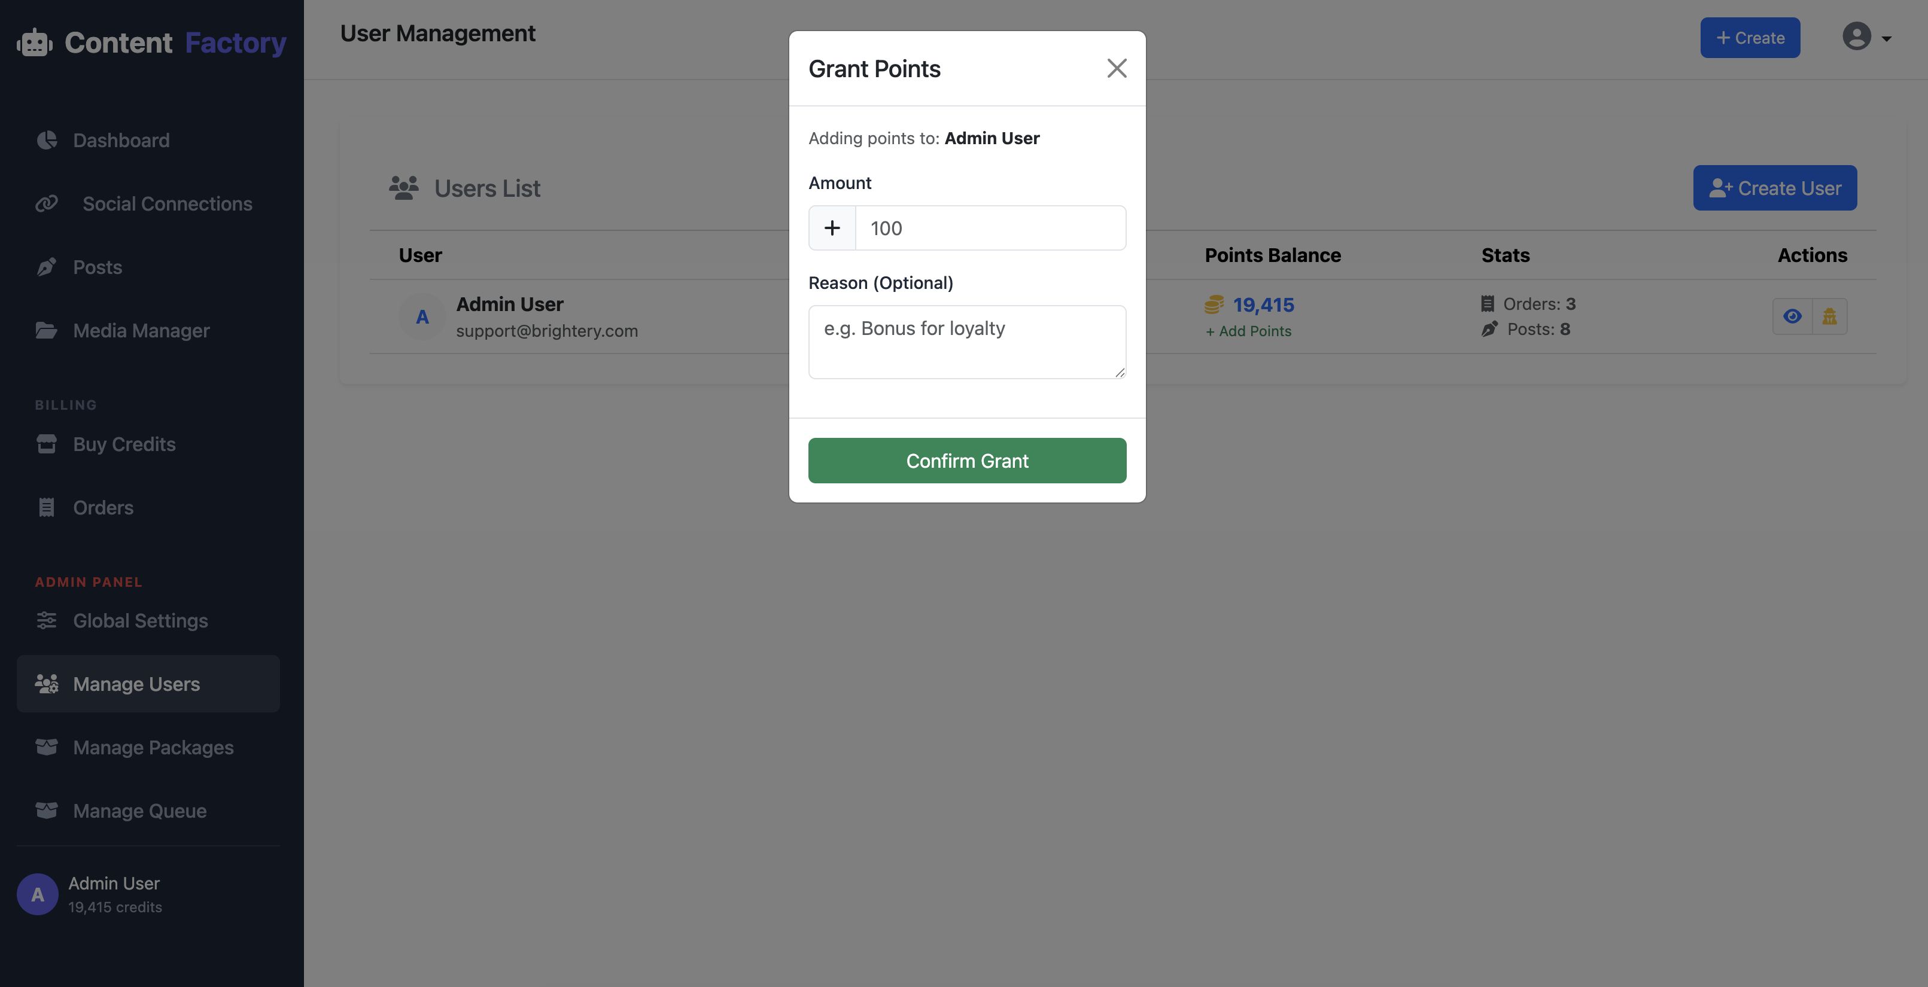This screenshot has height=987, width=1928.
Task: Go to Posts in sidebar
Action: point(98,267)
